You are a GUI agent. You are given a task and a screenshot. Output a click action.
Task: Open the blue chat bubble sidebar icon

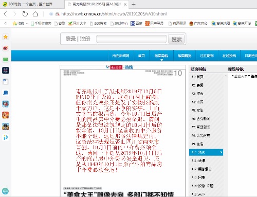pos(6,93)
